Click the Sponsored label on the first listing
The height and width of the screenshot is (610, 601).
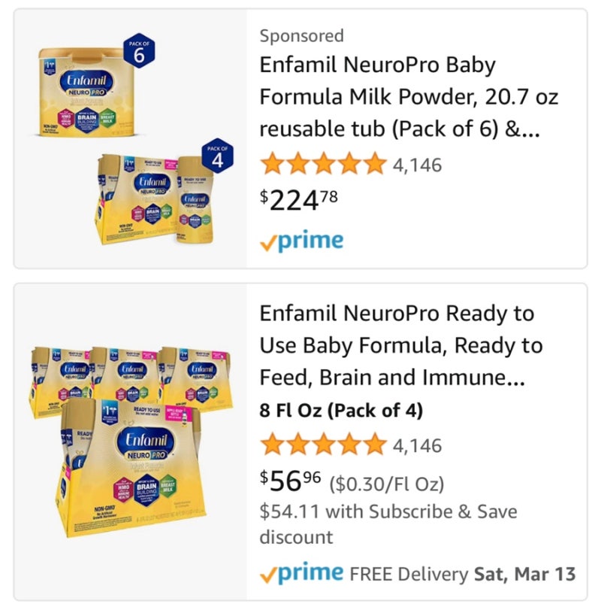coord(301,36)
